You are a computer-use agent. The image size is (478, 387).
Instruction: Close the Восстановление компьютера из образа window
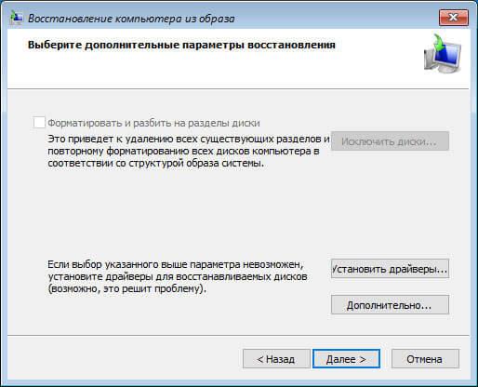coord(454,18)
